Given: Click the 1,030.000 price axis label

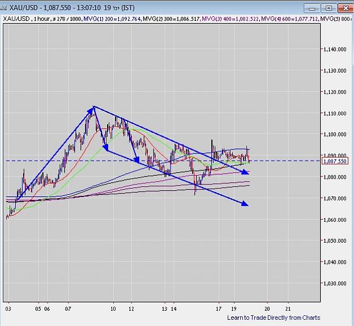Looking at the screenshot, I should coord(335,284).
